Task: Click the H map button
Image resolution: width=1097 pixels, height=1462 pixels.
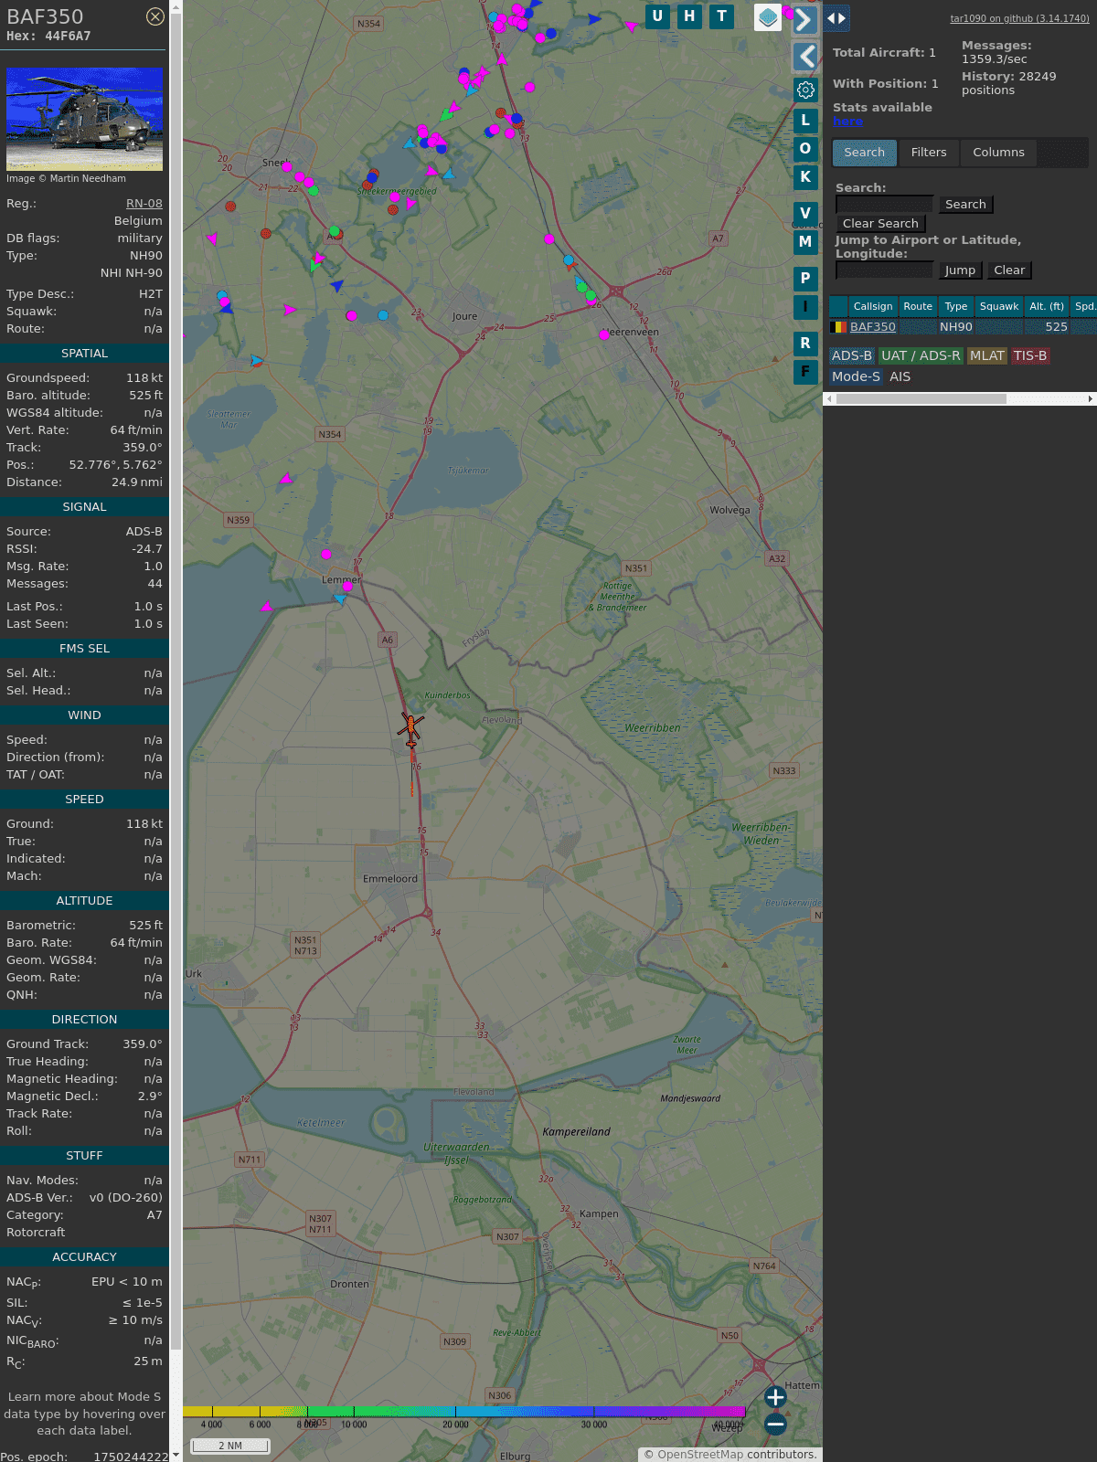Action: click(x=689, y=16)
